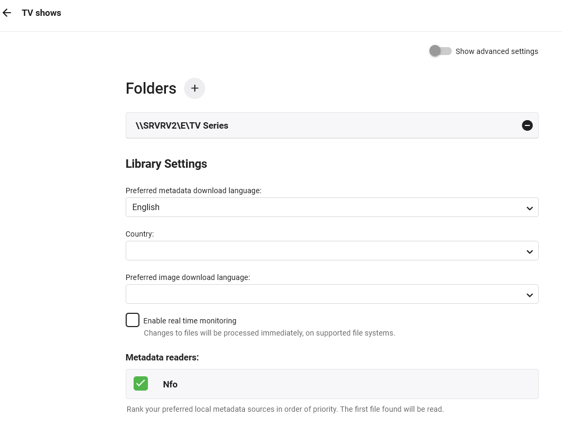Screen dimensions: 562x425
Task: Add a new folder with plus icon
Action: click(x=195, y=88)
